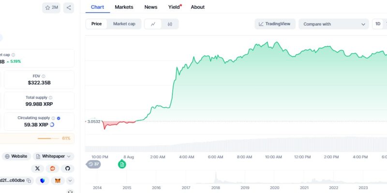Image resolution: width=387 pixels, height=193 pixels.
Task: Select the line chart type
Action: (153, 24)
